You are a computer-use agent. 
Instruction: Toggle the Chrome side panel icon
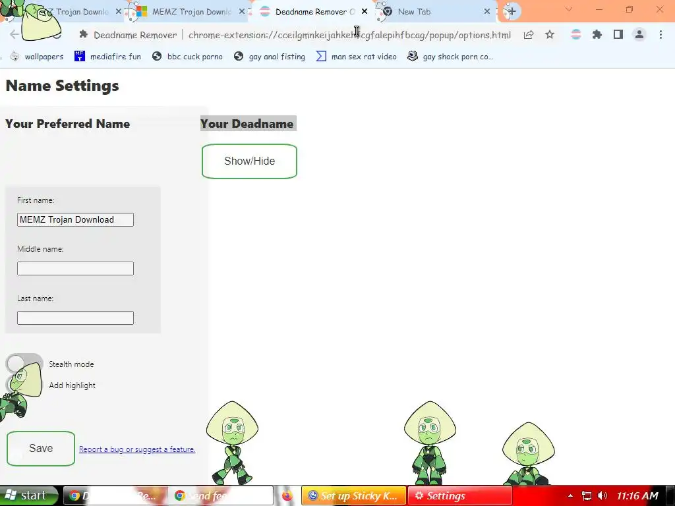click(x=618, y=34)
